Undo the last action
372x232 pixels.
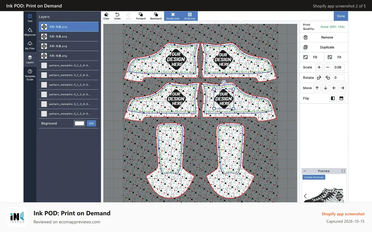click(x=117, y=16)
